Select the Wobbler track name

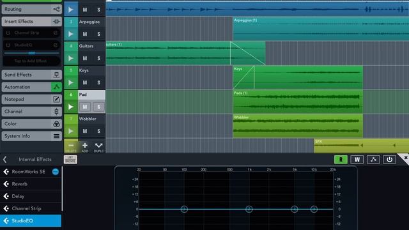(x=88, y=119)
